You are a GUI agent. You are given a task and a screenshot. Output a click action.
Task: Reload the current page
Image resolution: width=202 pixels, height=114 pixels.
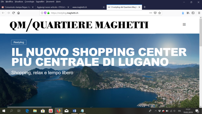[x=14, y=13]
